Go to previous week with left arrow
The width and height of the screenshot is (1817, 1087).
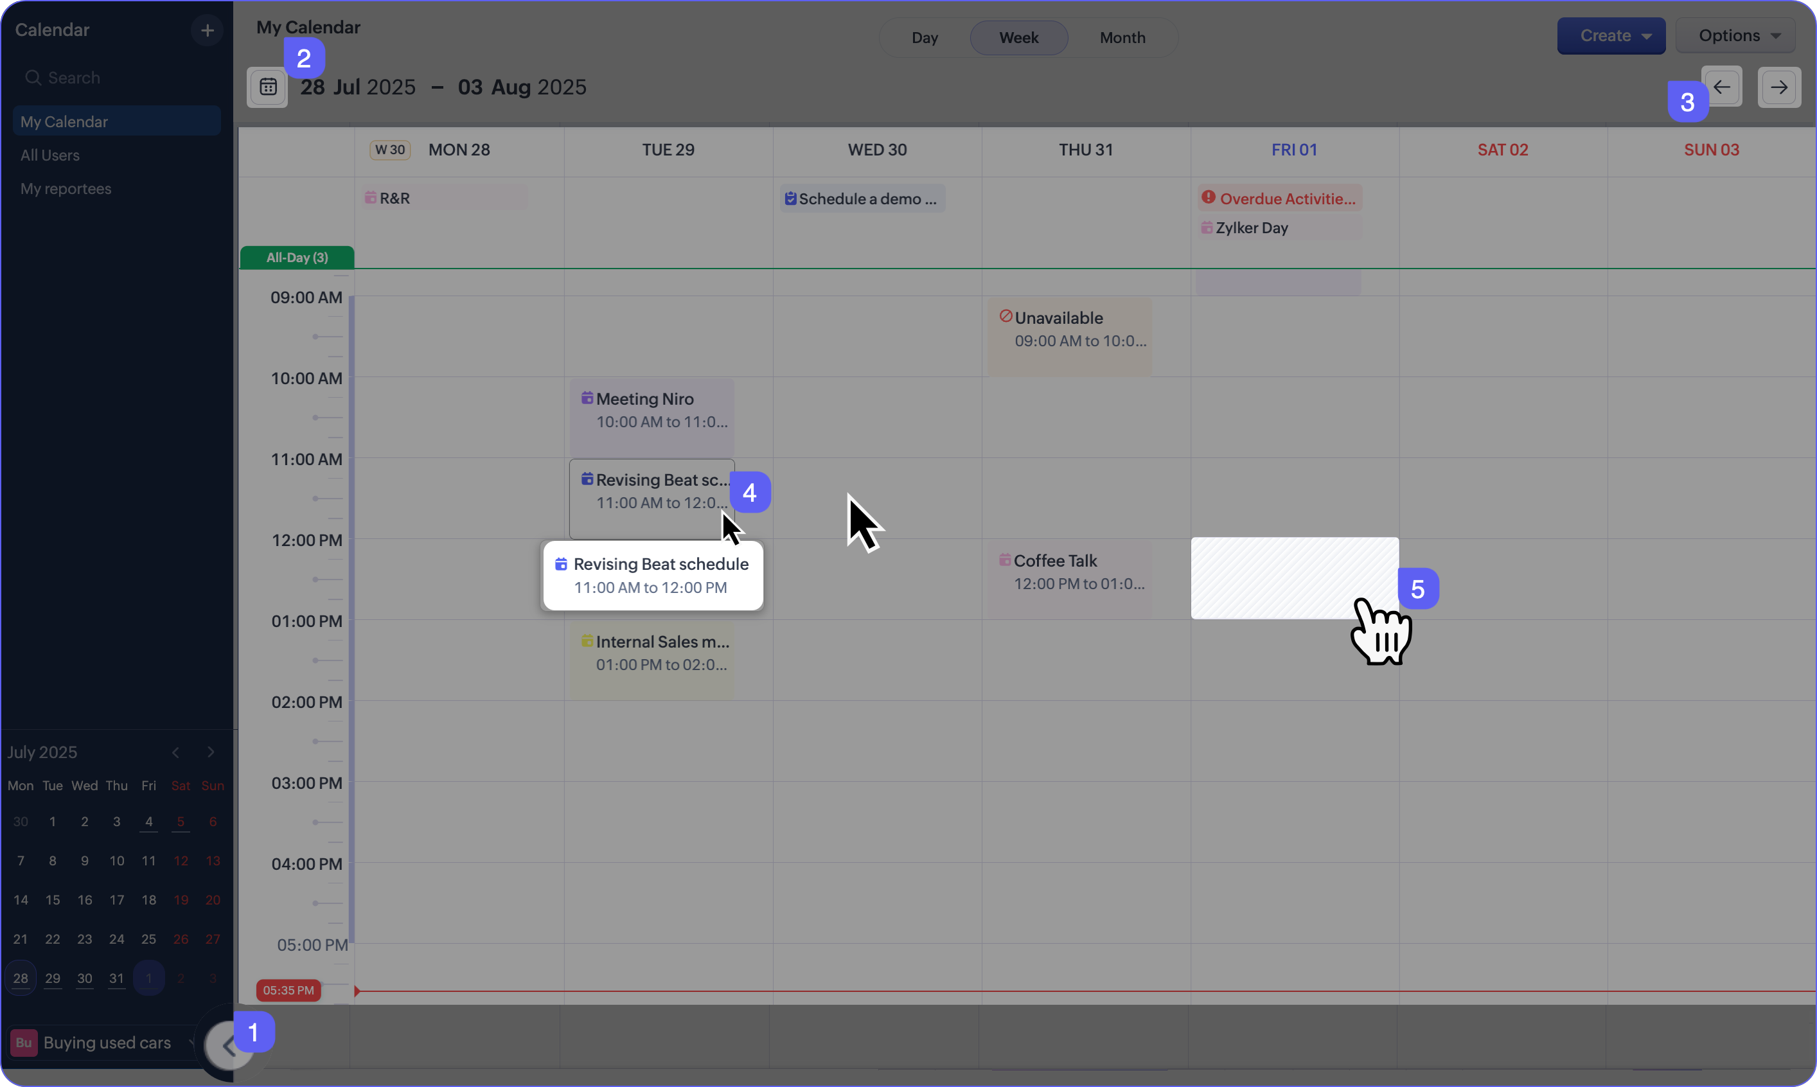pos(1722,87)
